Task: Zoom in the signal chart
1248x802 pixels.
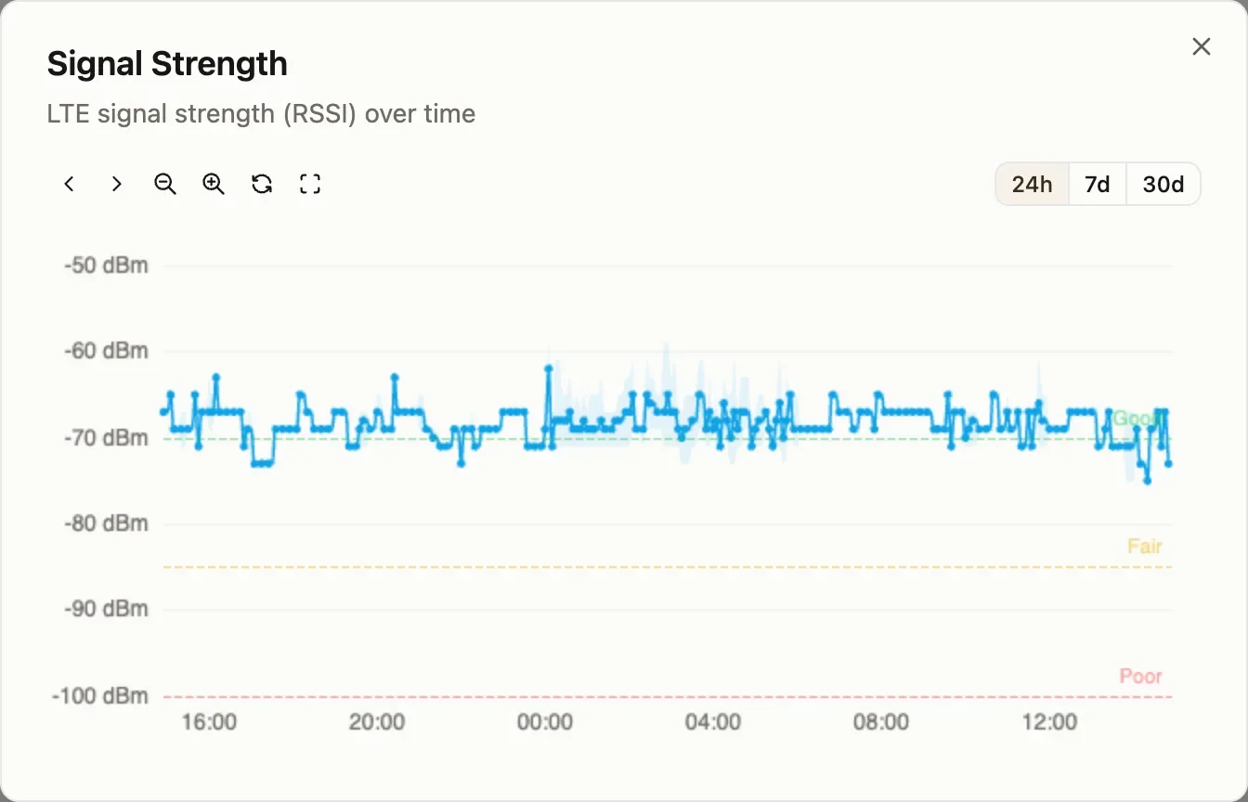Action: pos(214,184)
